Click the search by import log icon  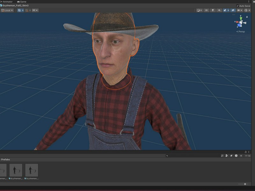[x=236, y=156]
